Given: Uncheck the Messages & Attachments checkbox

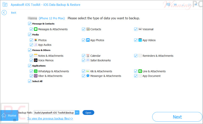Looking at the screenshot, I should pyautogui.click(x=31, y=29).
